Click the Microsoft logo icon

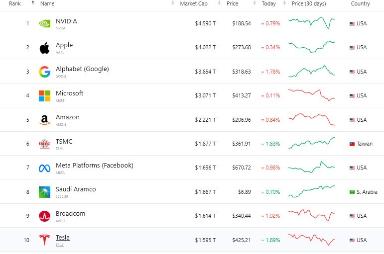(45, 96)
